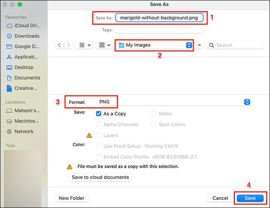Select Applications in the Favourites list
The width and height of the screenshot is (270, 208).
[x=27, y=57]
